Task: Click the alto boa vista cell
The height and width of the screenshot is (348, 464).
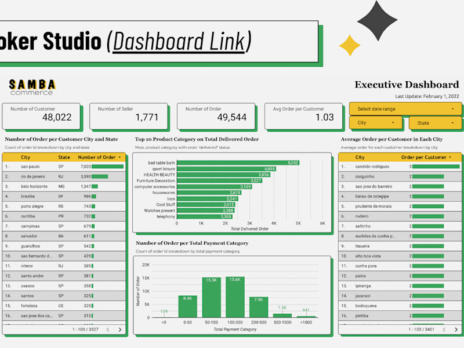Action: click(x=368, y=256)
